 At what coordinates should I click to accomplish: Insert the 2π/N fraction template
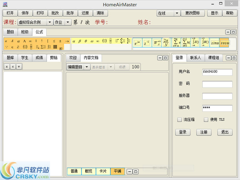click(x=166, y=43)
